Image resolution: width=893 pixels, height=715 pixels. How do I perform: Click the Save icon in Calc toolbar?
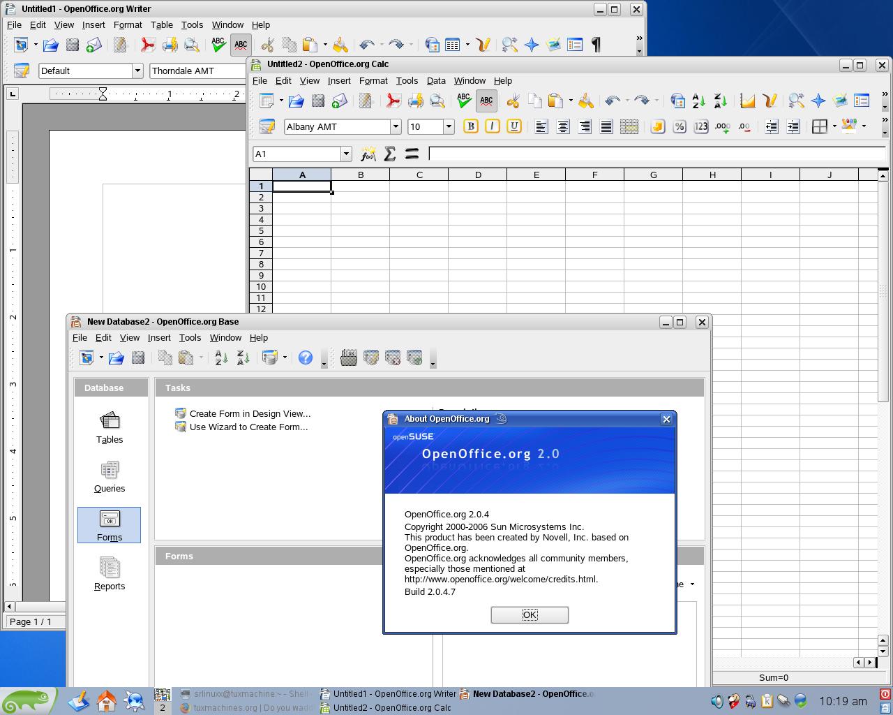[x=318, y=101]
